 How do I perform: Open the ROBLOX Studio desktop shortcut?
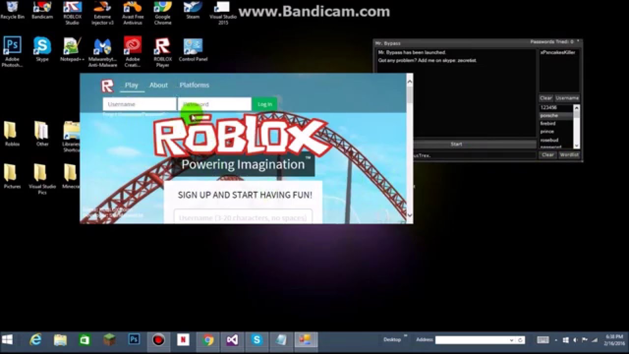pos(72,12)
